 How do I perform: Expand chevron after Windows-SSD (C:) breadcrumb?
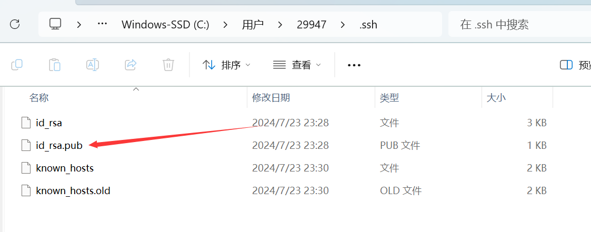click(x=225, y=25)
